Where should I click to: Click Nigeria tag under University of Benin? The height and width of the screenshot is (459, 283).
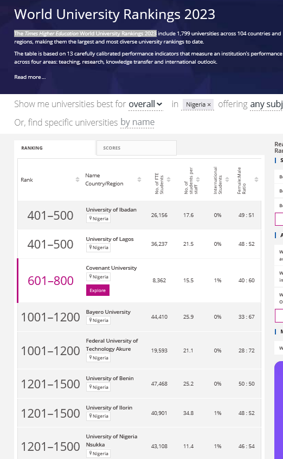point(98,387)
